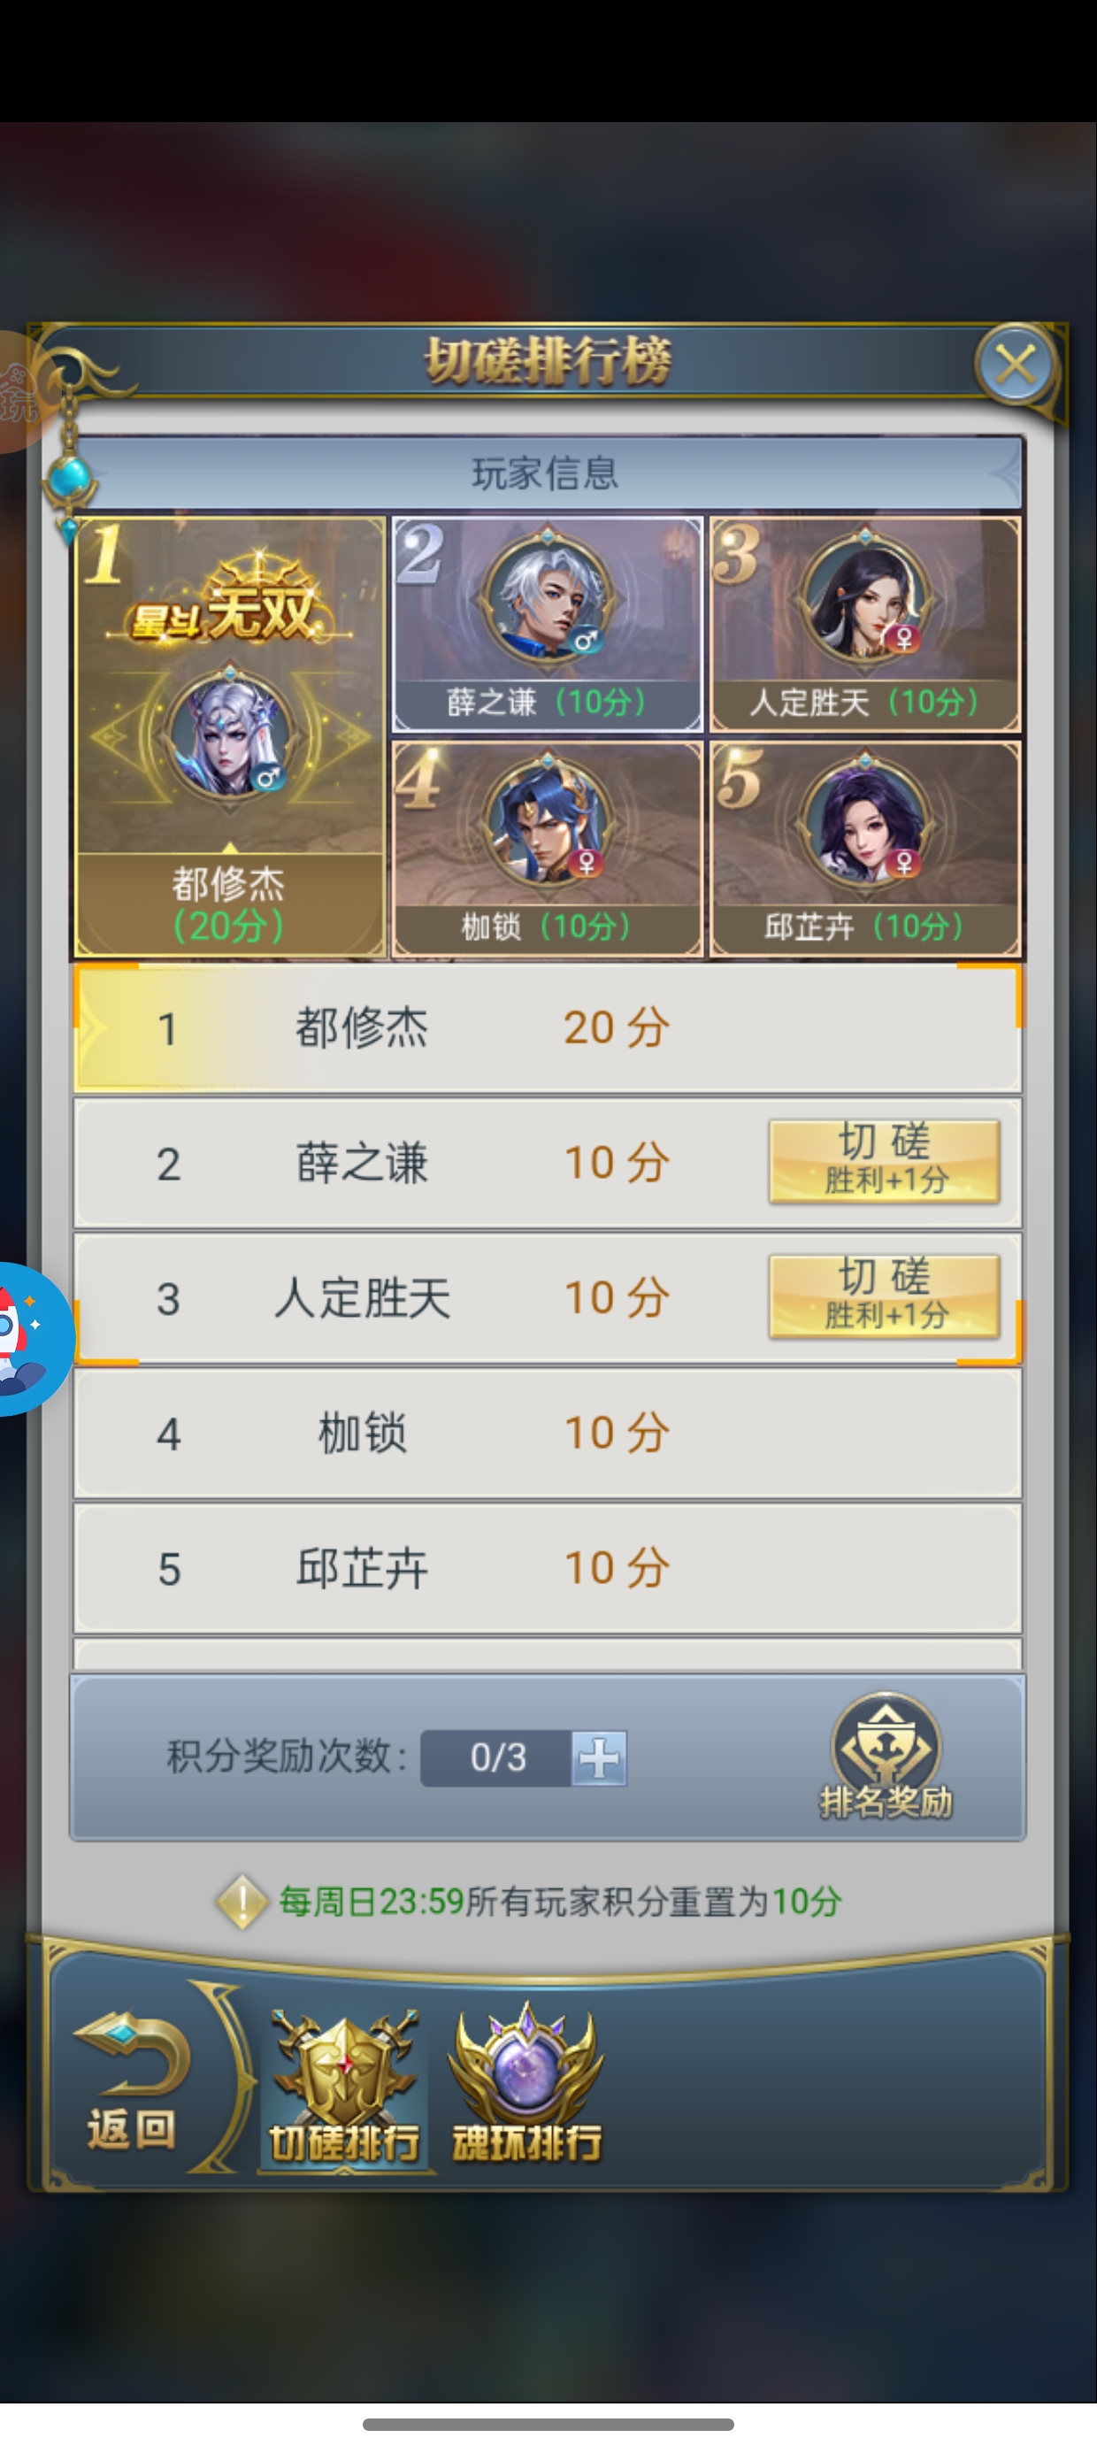Tap the rank 3 avatar 人定胜天
Screen dimensions: 1097x2453
(864, 596)
